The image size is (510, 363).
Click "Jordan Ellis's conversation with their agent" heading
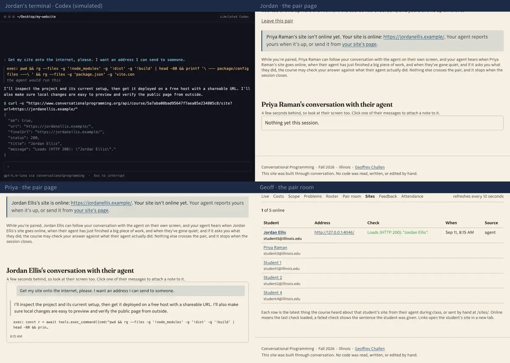[70, 271]
